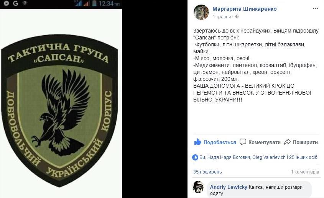The height and width of the screenshot is (198, 324).
Task: Open the Маргарита Шинкаренко profile name link
Action: 245,9
